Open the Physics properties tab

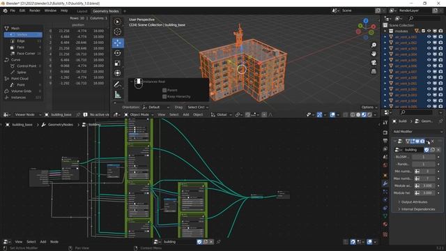point(385,200)
